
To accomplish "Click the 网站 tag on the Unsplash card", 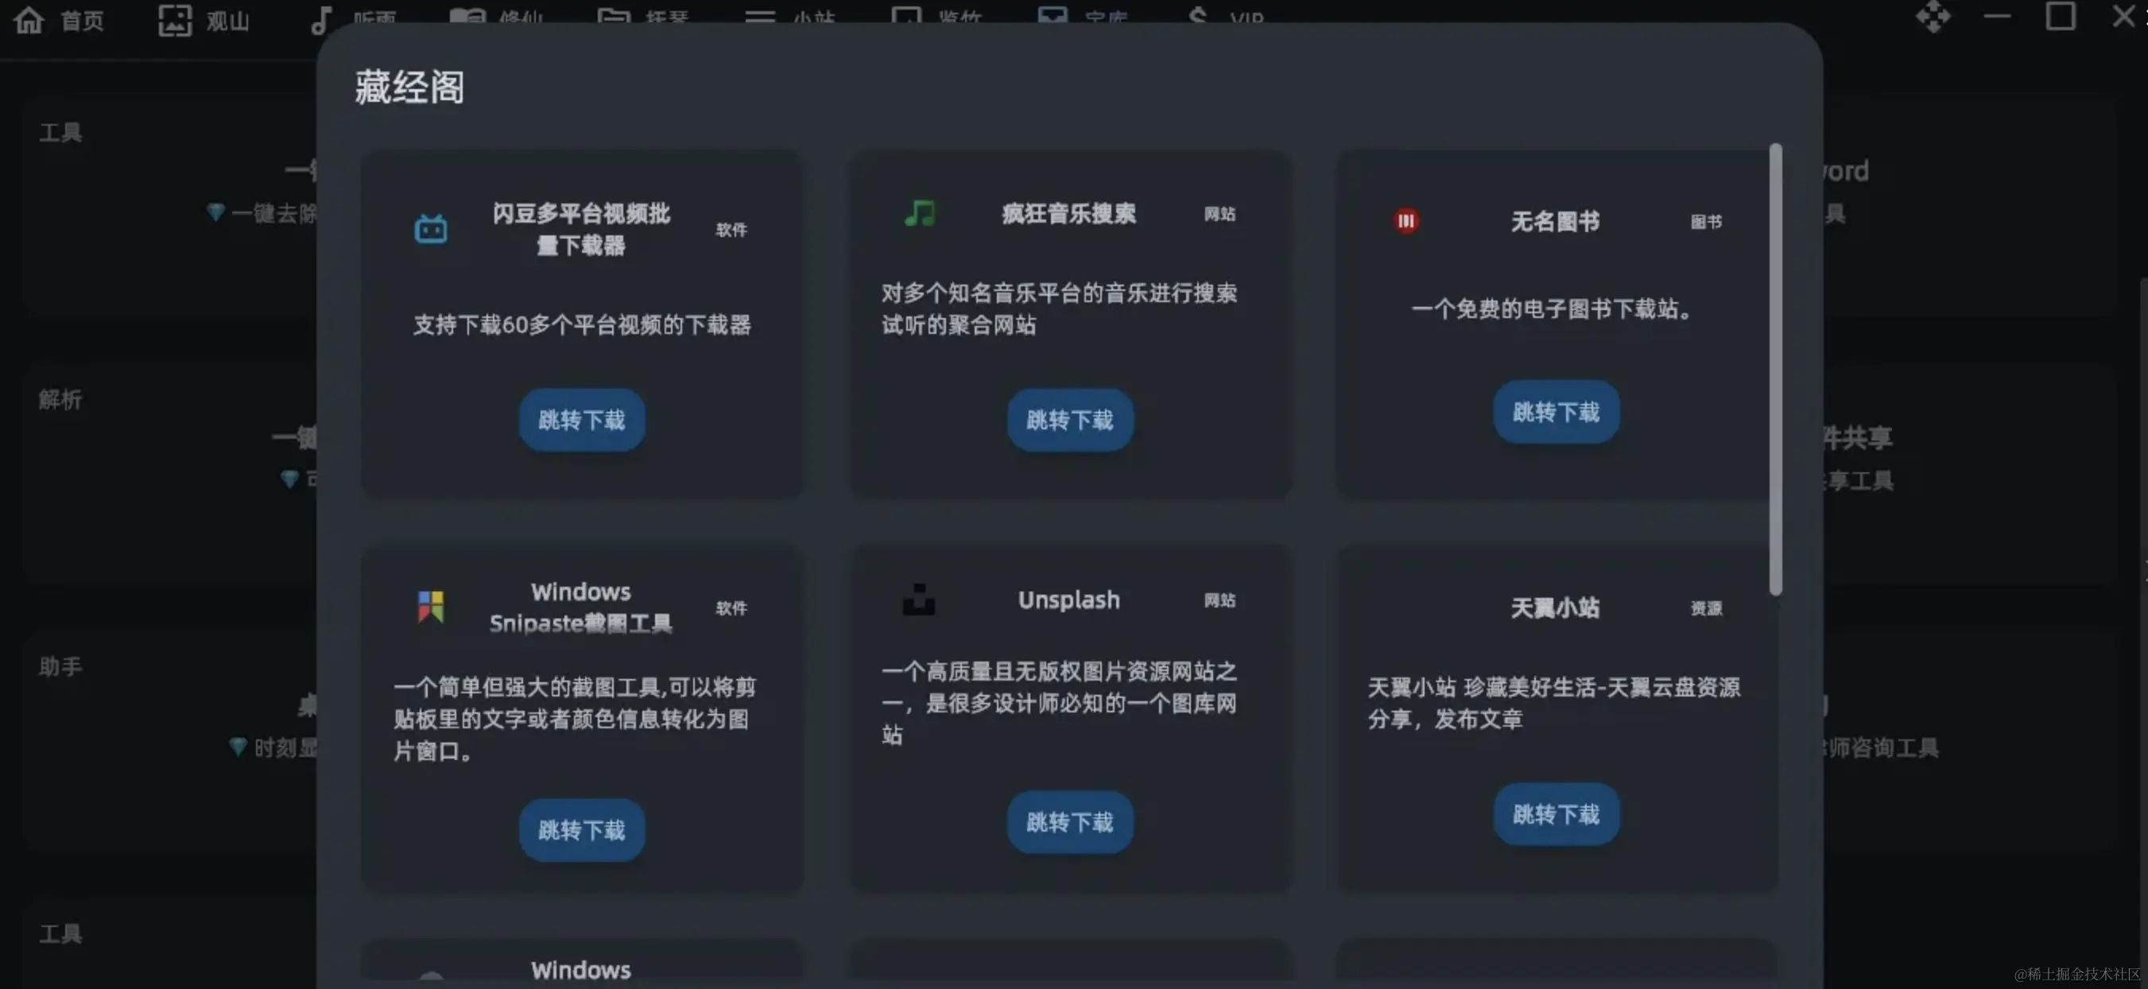I will coord(1220,599).
